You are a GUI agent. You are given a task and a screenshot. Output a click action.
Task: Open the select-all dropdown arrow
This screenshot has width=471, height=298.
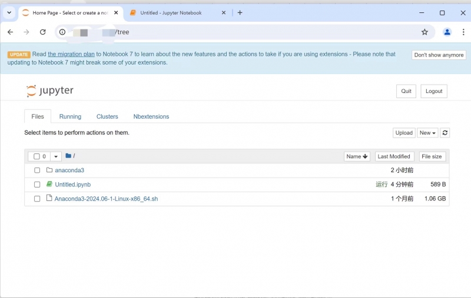[55, 156]
